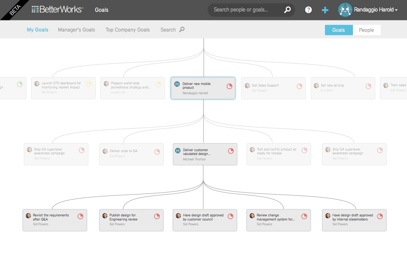Click avatar on Deliver customer valudated design card

point(178,150)
